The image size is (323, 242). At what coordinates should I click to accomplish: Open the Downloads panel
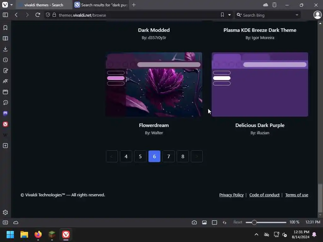pos(5,49)
